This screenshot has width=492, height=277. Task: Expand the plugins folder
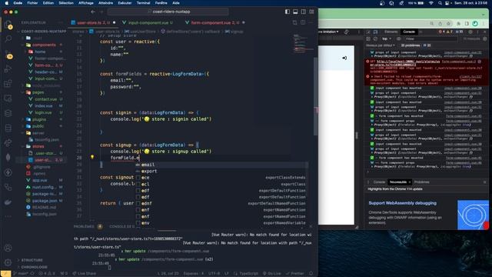pyautogui.click(x=39, y=119)
